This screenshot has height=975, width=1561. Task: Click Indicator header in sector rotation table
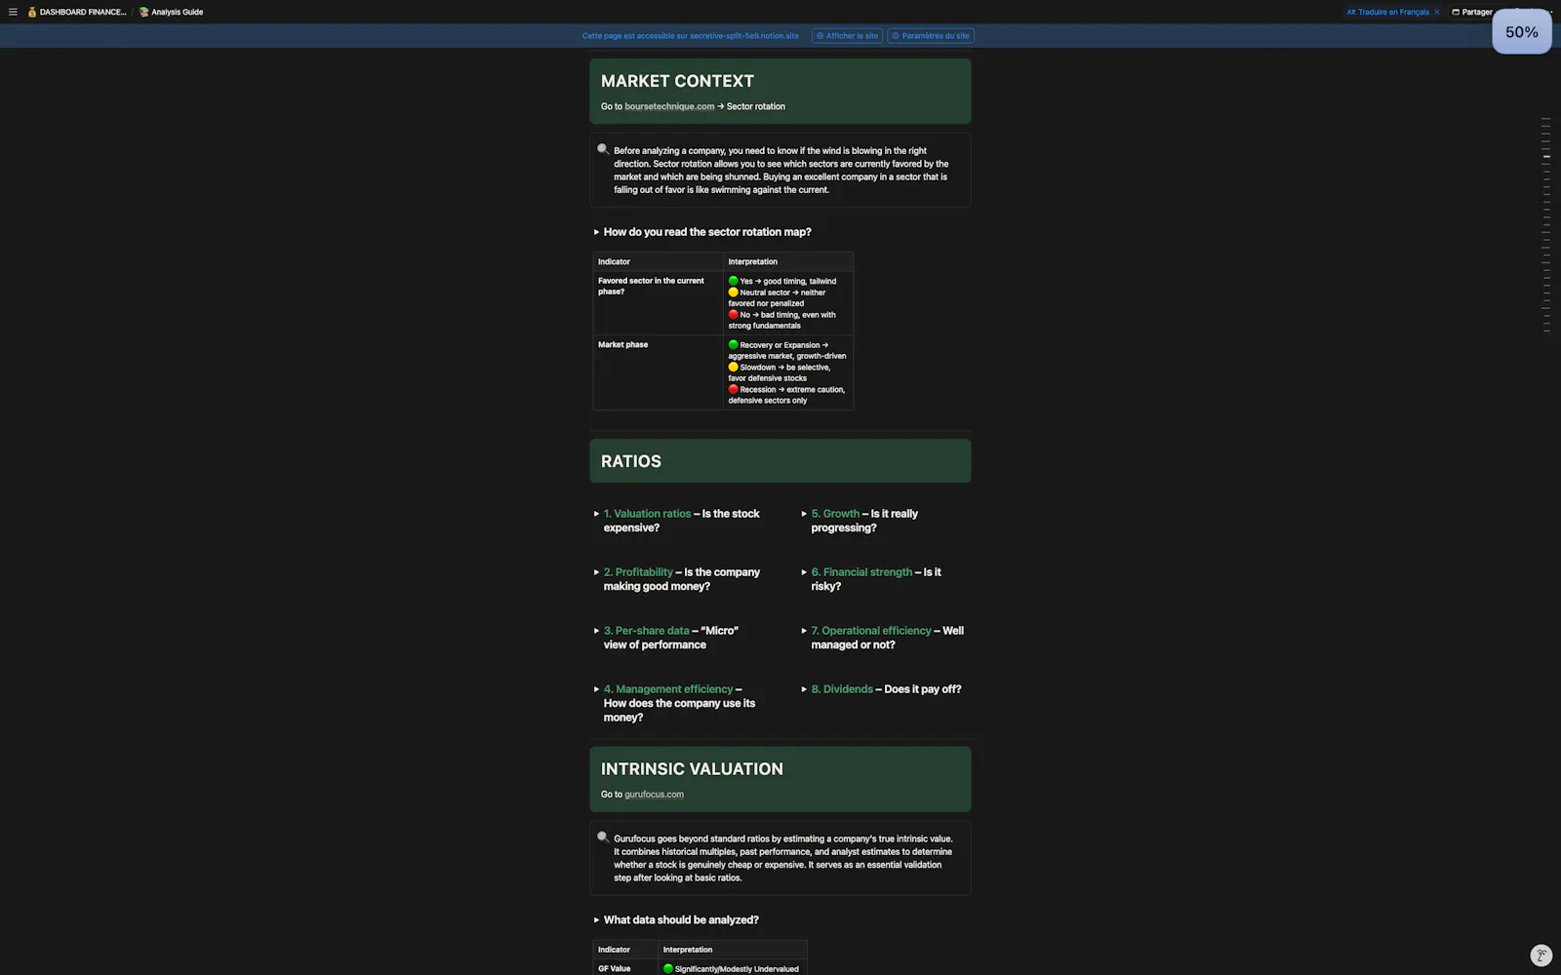click(658, 261)
